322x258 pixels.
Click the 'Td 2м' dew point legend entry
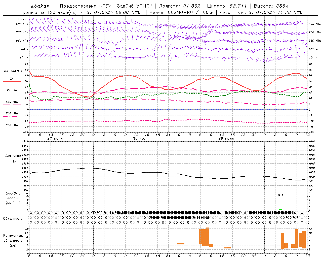pos(12,90)
